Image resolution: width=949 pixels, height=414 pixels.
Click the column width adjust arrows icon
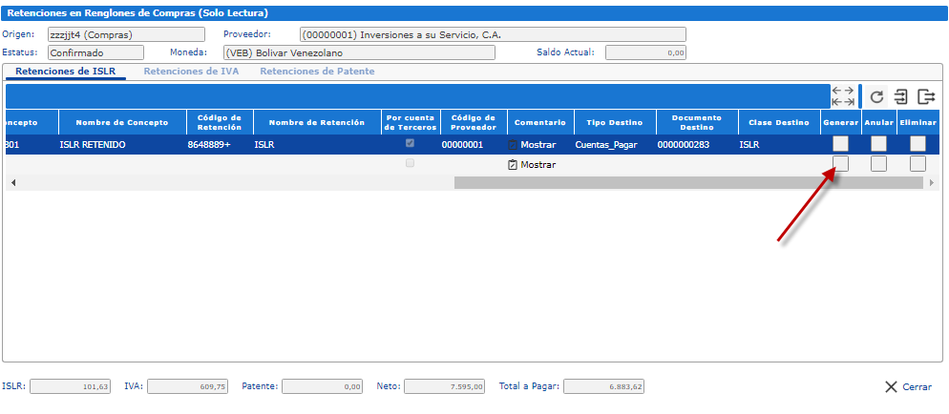(843, 96)
